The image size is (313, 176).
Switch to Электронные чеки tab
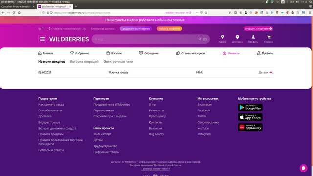click(x=118, y=62)
